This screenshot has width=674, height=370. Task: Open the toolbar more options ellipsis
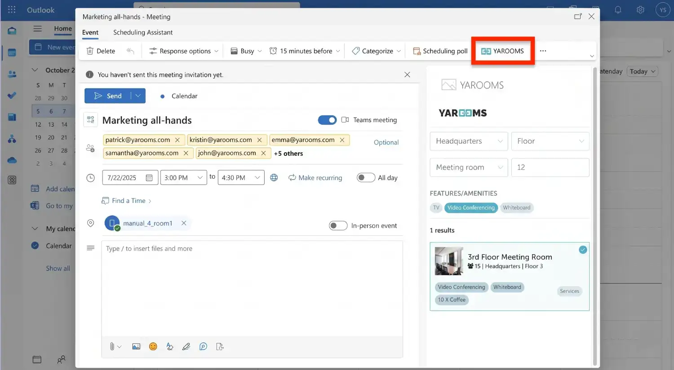pos(543,51)
